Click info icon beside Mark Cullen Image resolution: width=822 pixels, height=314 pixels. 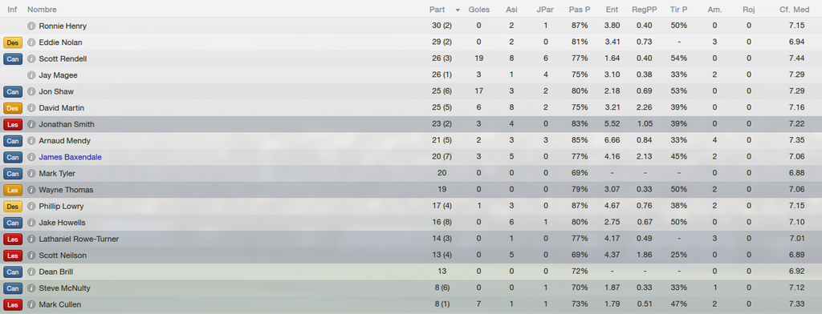coord(31,304)
